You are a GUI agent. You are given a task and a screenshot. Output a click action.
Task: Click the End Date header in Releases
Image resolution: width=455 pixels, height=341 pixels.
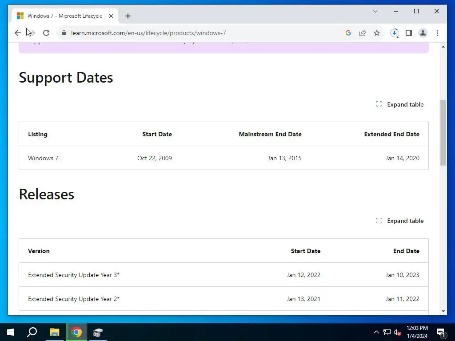[406, 251]
